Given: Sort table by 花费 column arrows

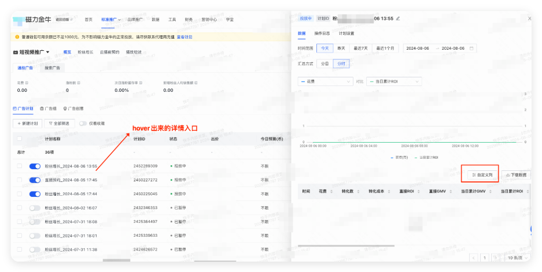Looking at the screenshot, I should coord(331,191).
